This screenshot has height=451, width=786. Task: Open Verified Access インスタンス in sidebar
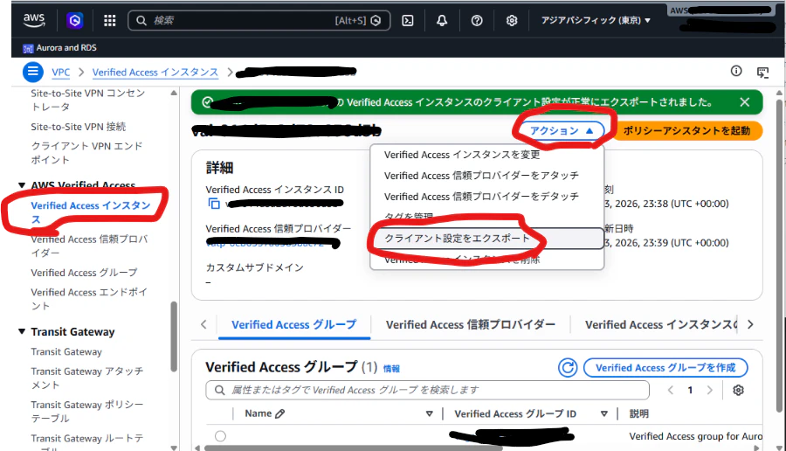tap(91, 212)
